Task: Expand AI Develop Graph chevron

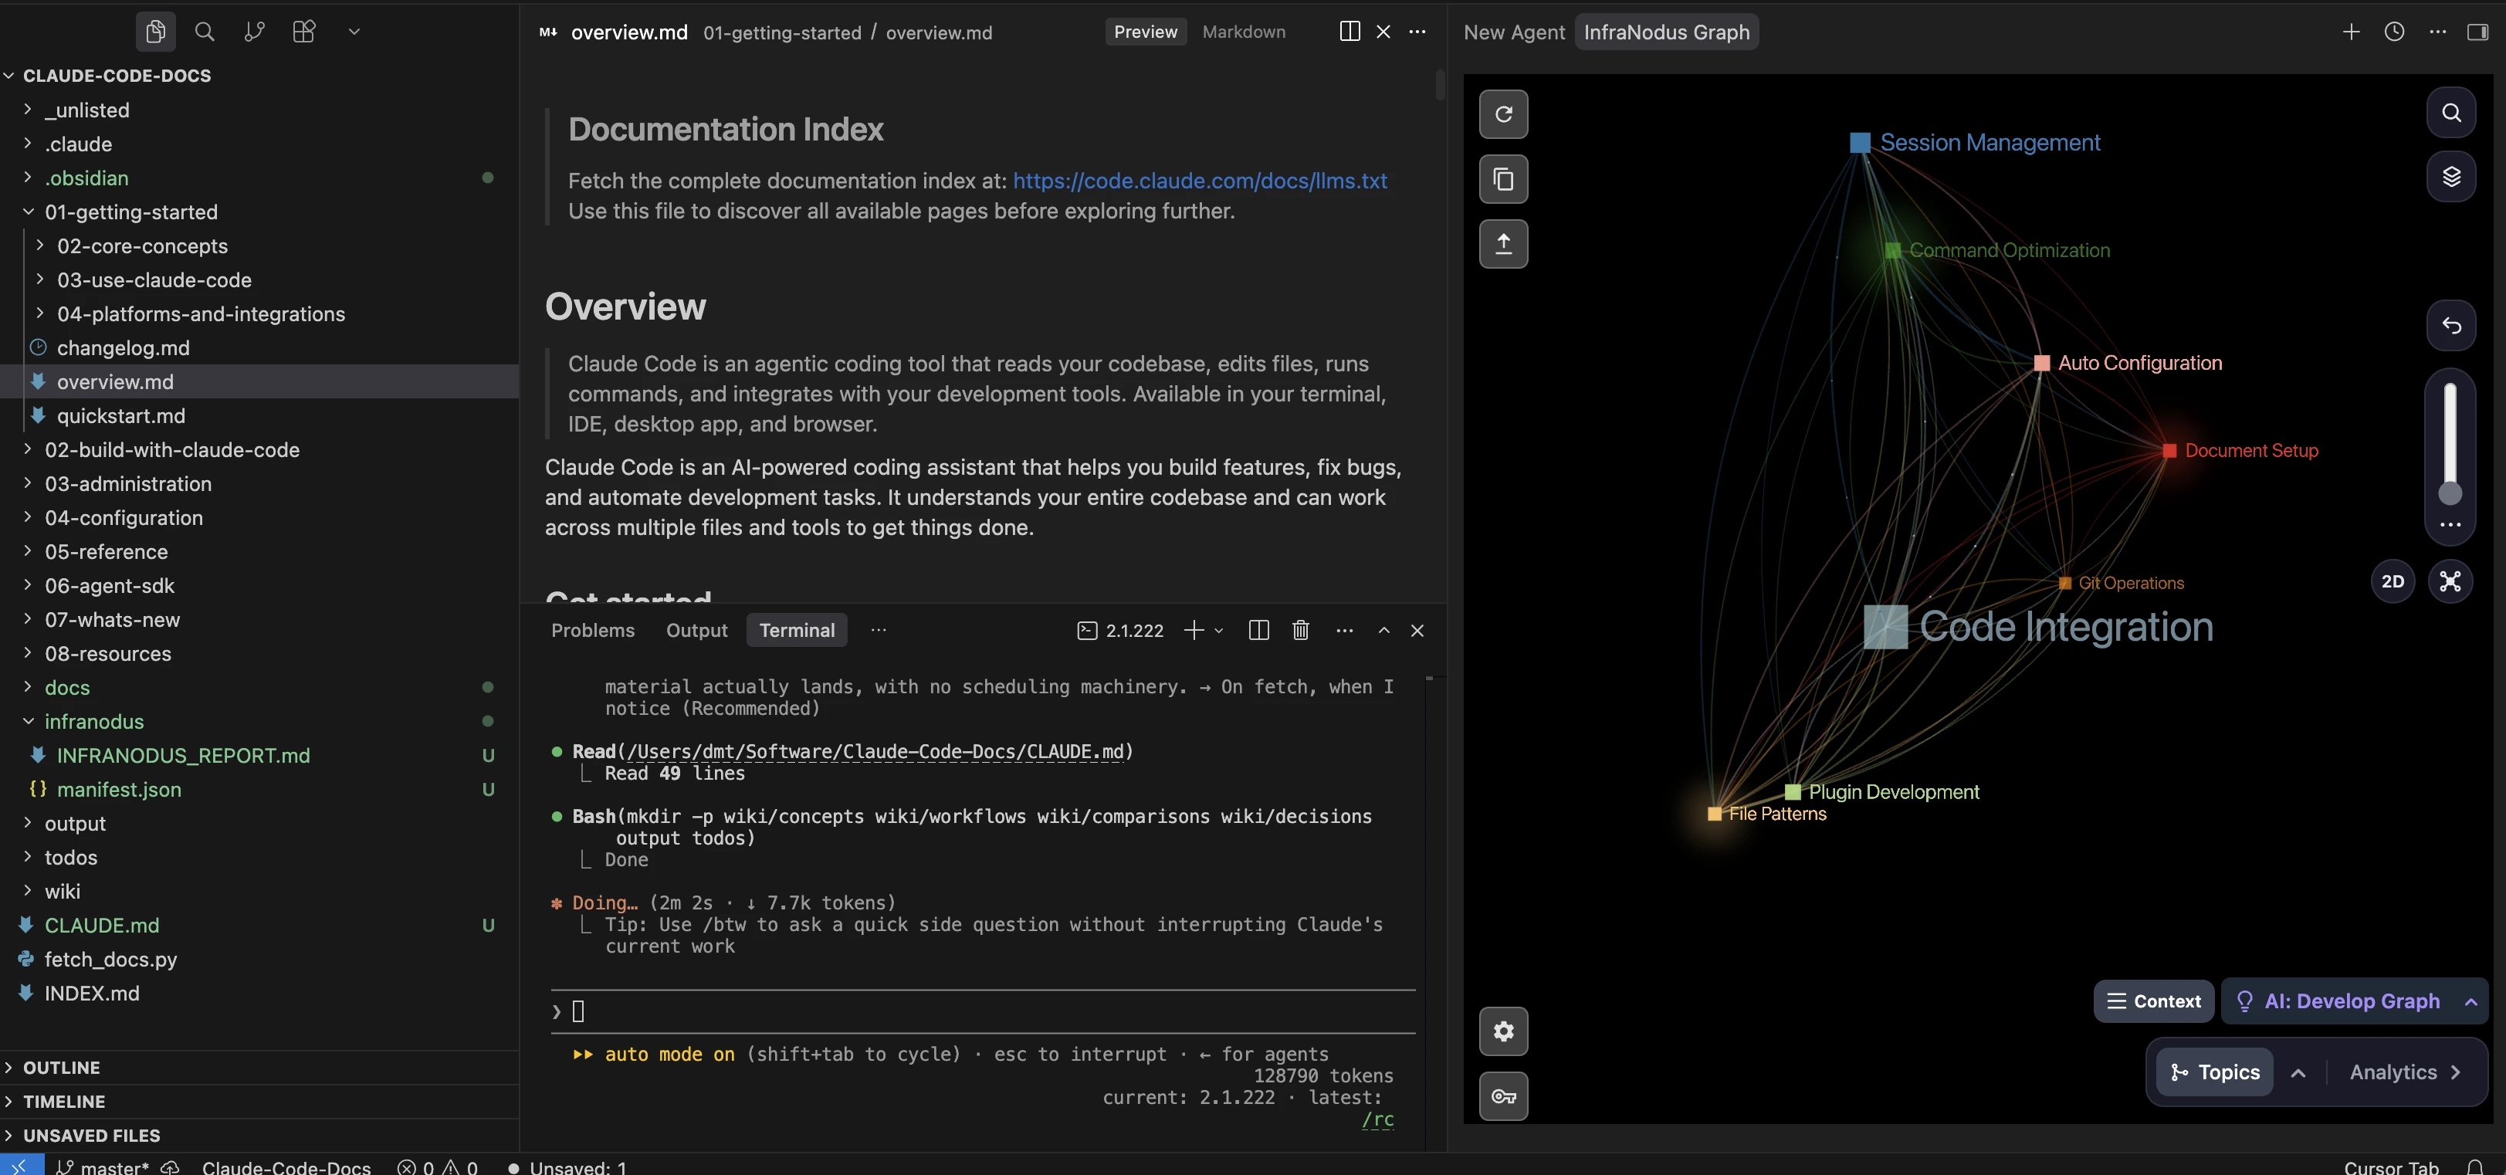Action: pos(2470,1001)
